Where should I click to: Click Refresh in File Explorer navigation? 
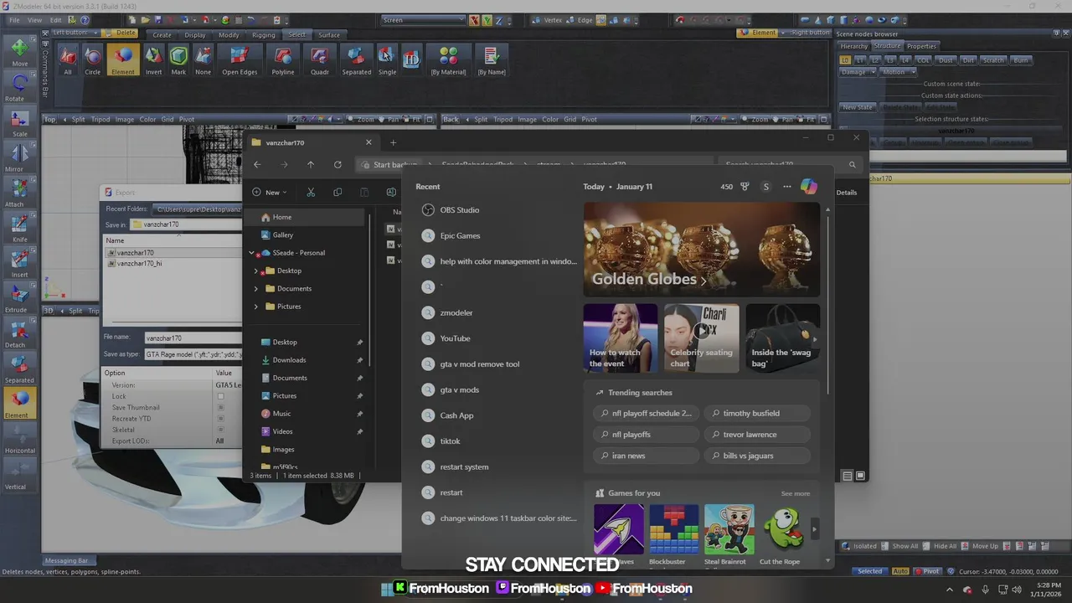338,165
